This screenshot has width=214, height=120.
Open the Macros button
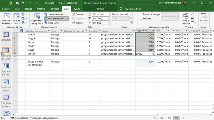click(x=204, y=19)
